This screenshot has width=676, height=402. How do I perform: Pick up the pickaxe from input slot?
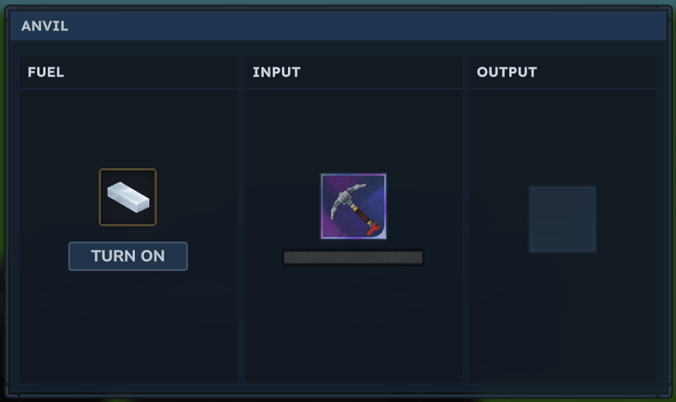(x=353, y=207)
